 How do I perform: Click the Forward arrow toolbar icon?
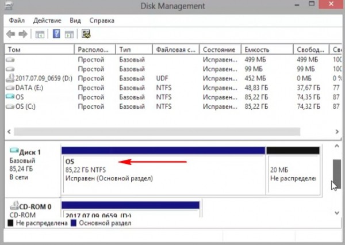pyautogui.click(x=23, y=34)
